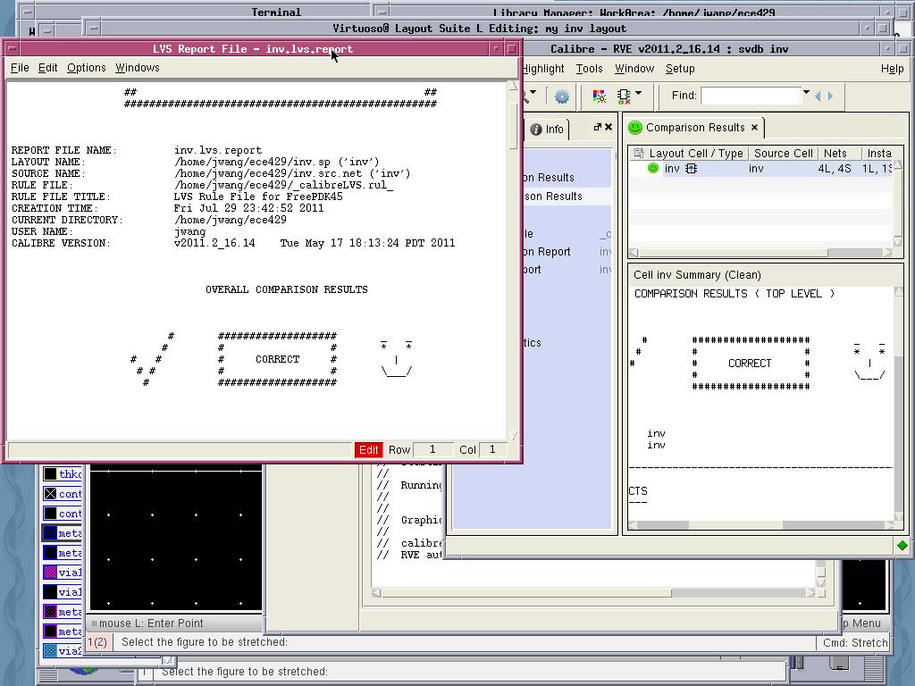Click the Info tab's circular i icon
Screen dimensions: 915x686
(x=536, y=130)
